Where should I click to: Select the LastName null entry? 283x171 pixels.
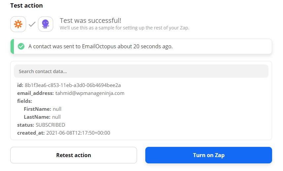click(x=42, y=117)
